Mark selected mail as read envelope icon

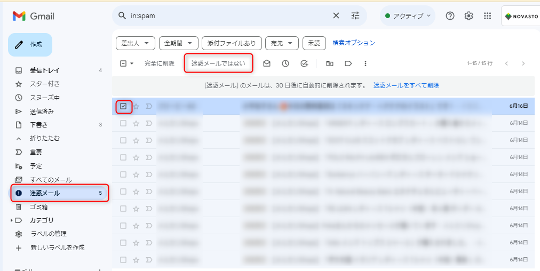click(267, 63)
